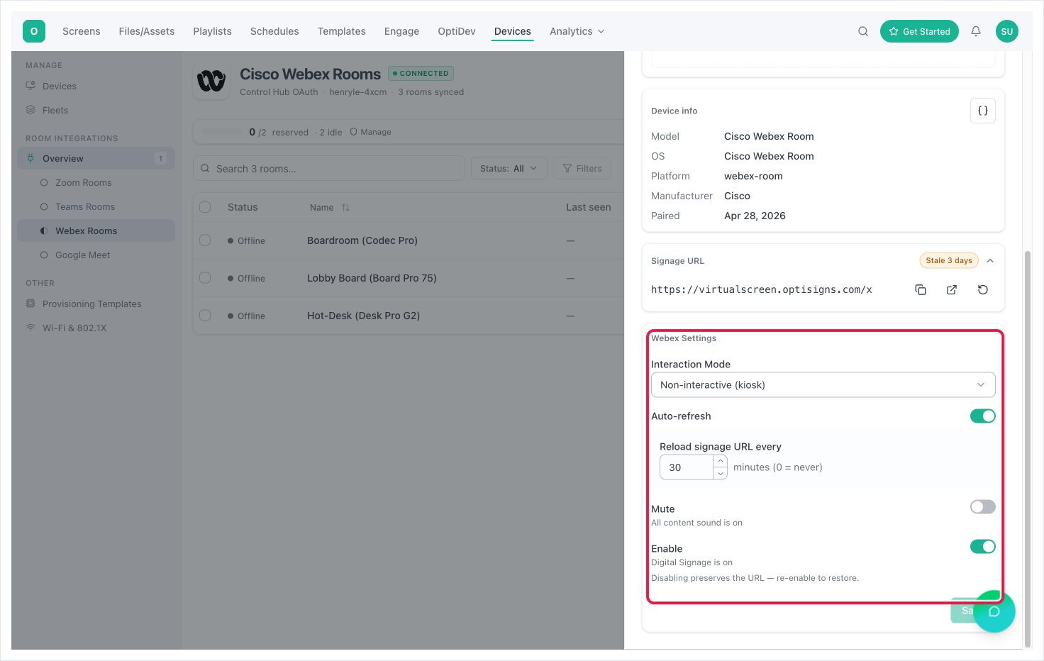This screenshot has height=661, width=1044.
Task: Check the Boardroom (Codec Pro) row checkbox
Action: [205, 240]
